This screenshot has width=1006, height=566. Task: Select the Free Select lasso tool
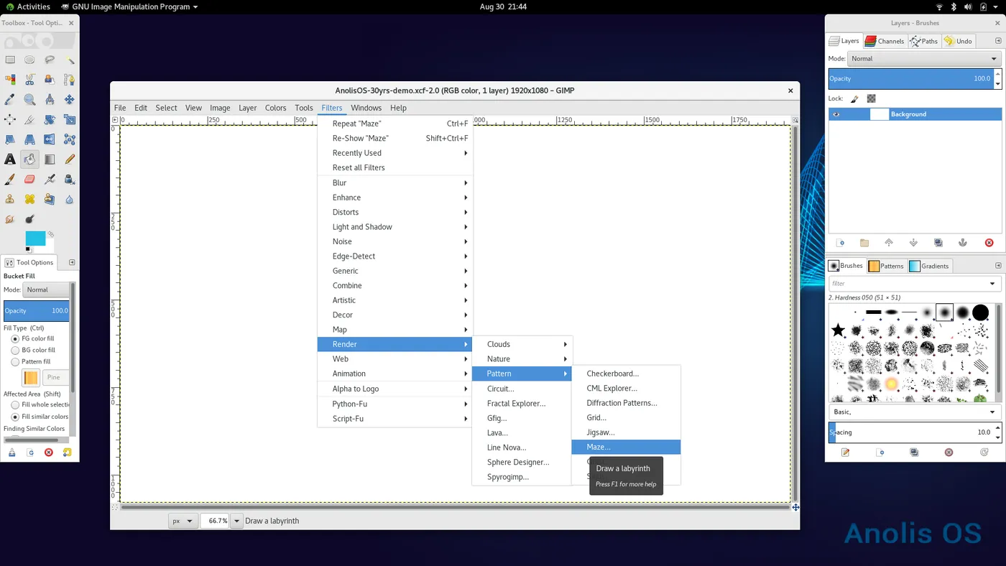[x=50, y=60]
